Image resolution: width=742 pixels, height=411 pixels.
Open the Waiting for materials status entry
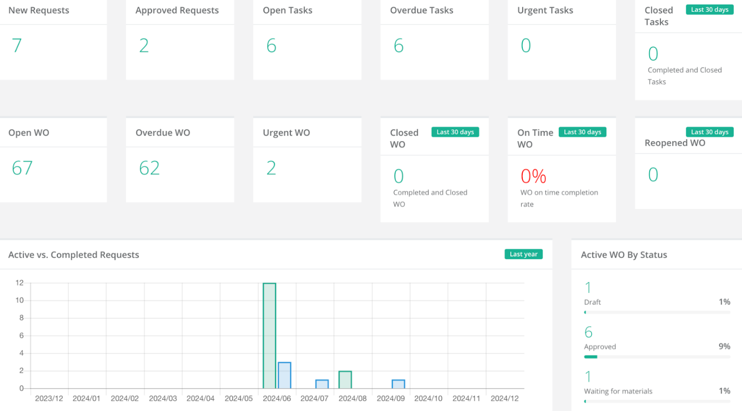click(x=618, y=391)
